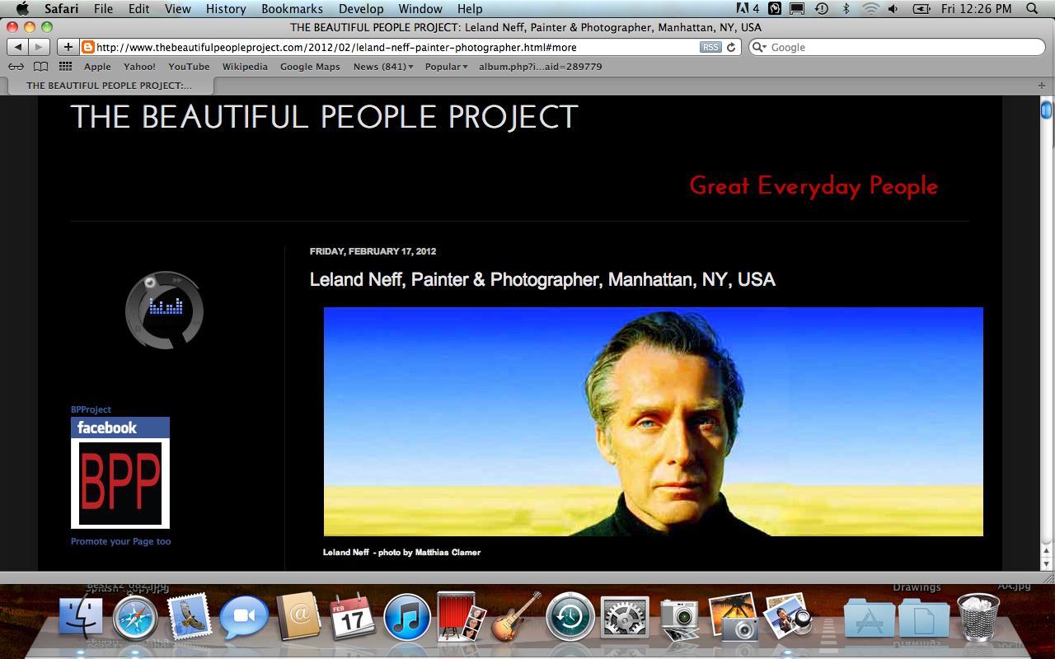Open the Google search engine dropdown

click(760, 47)
